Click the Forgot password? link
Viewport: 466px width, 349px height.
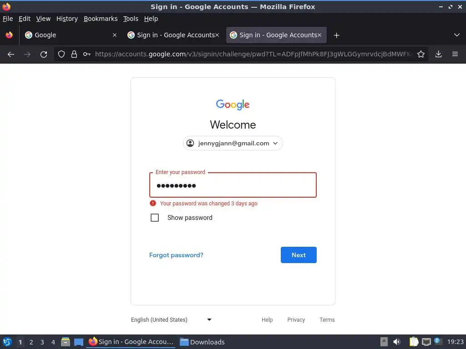point(176,255)
